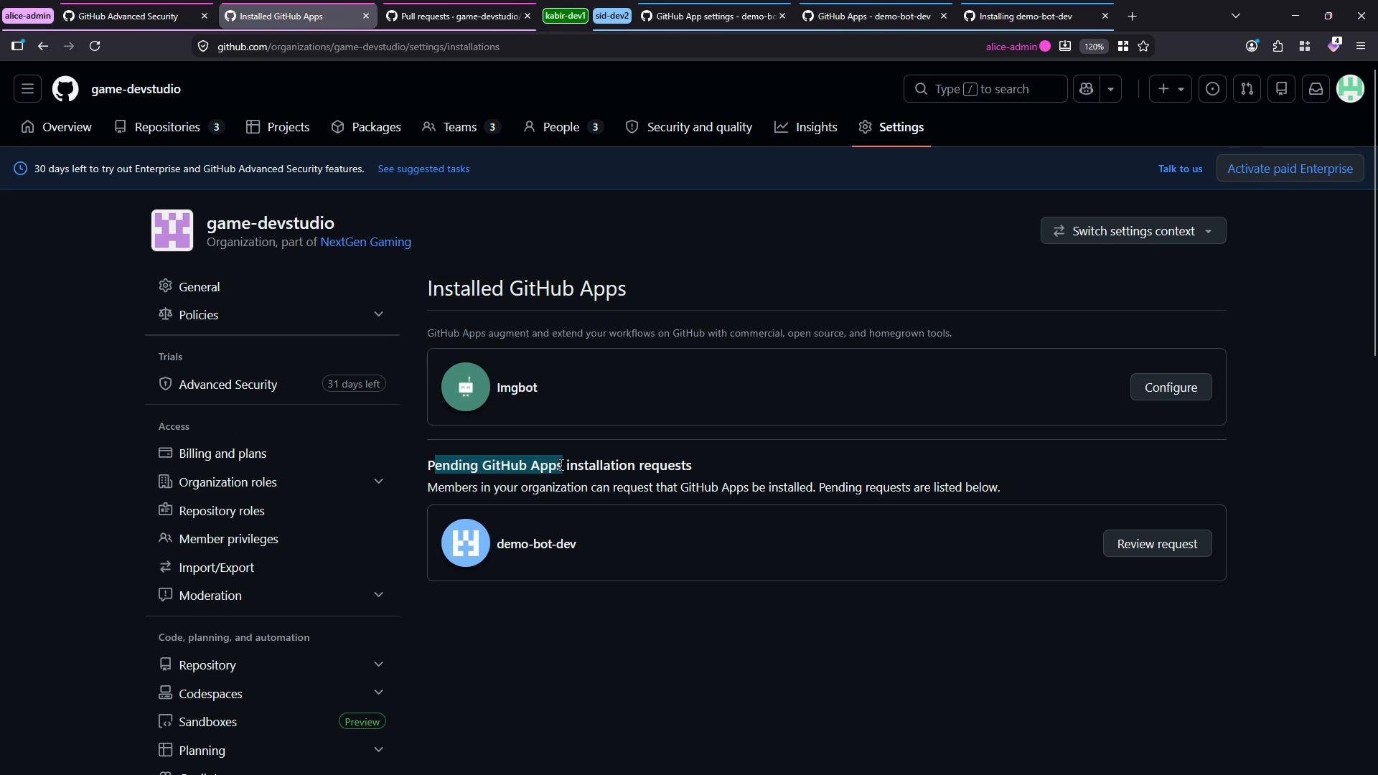Viewport: 1378px width, 775px height.
Task: Click the Configure button for Imgbot
Action: pyautogui.click(x=1171, y=387)
